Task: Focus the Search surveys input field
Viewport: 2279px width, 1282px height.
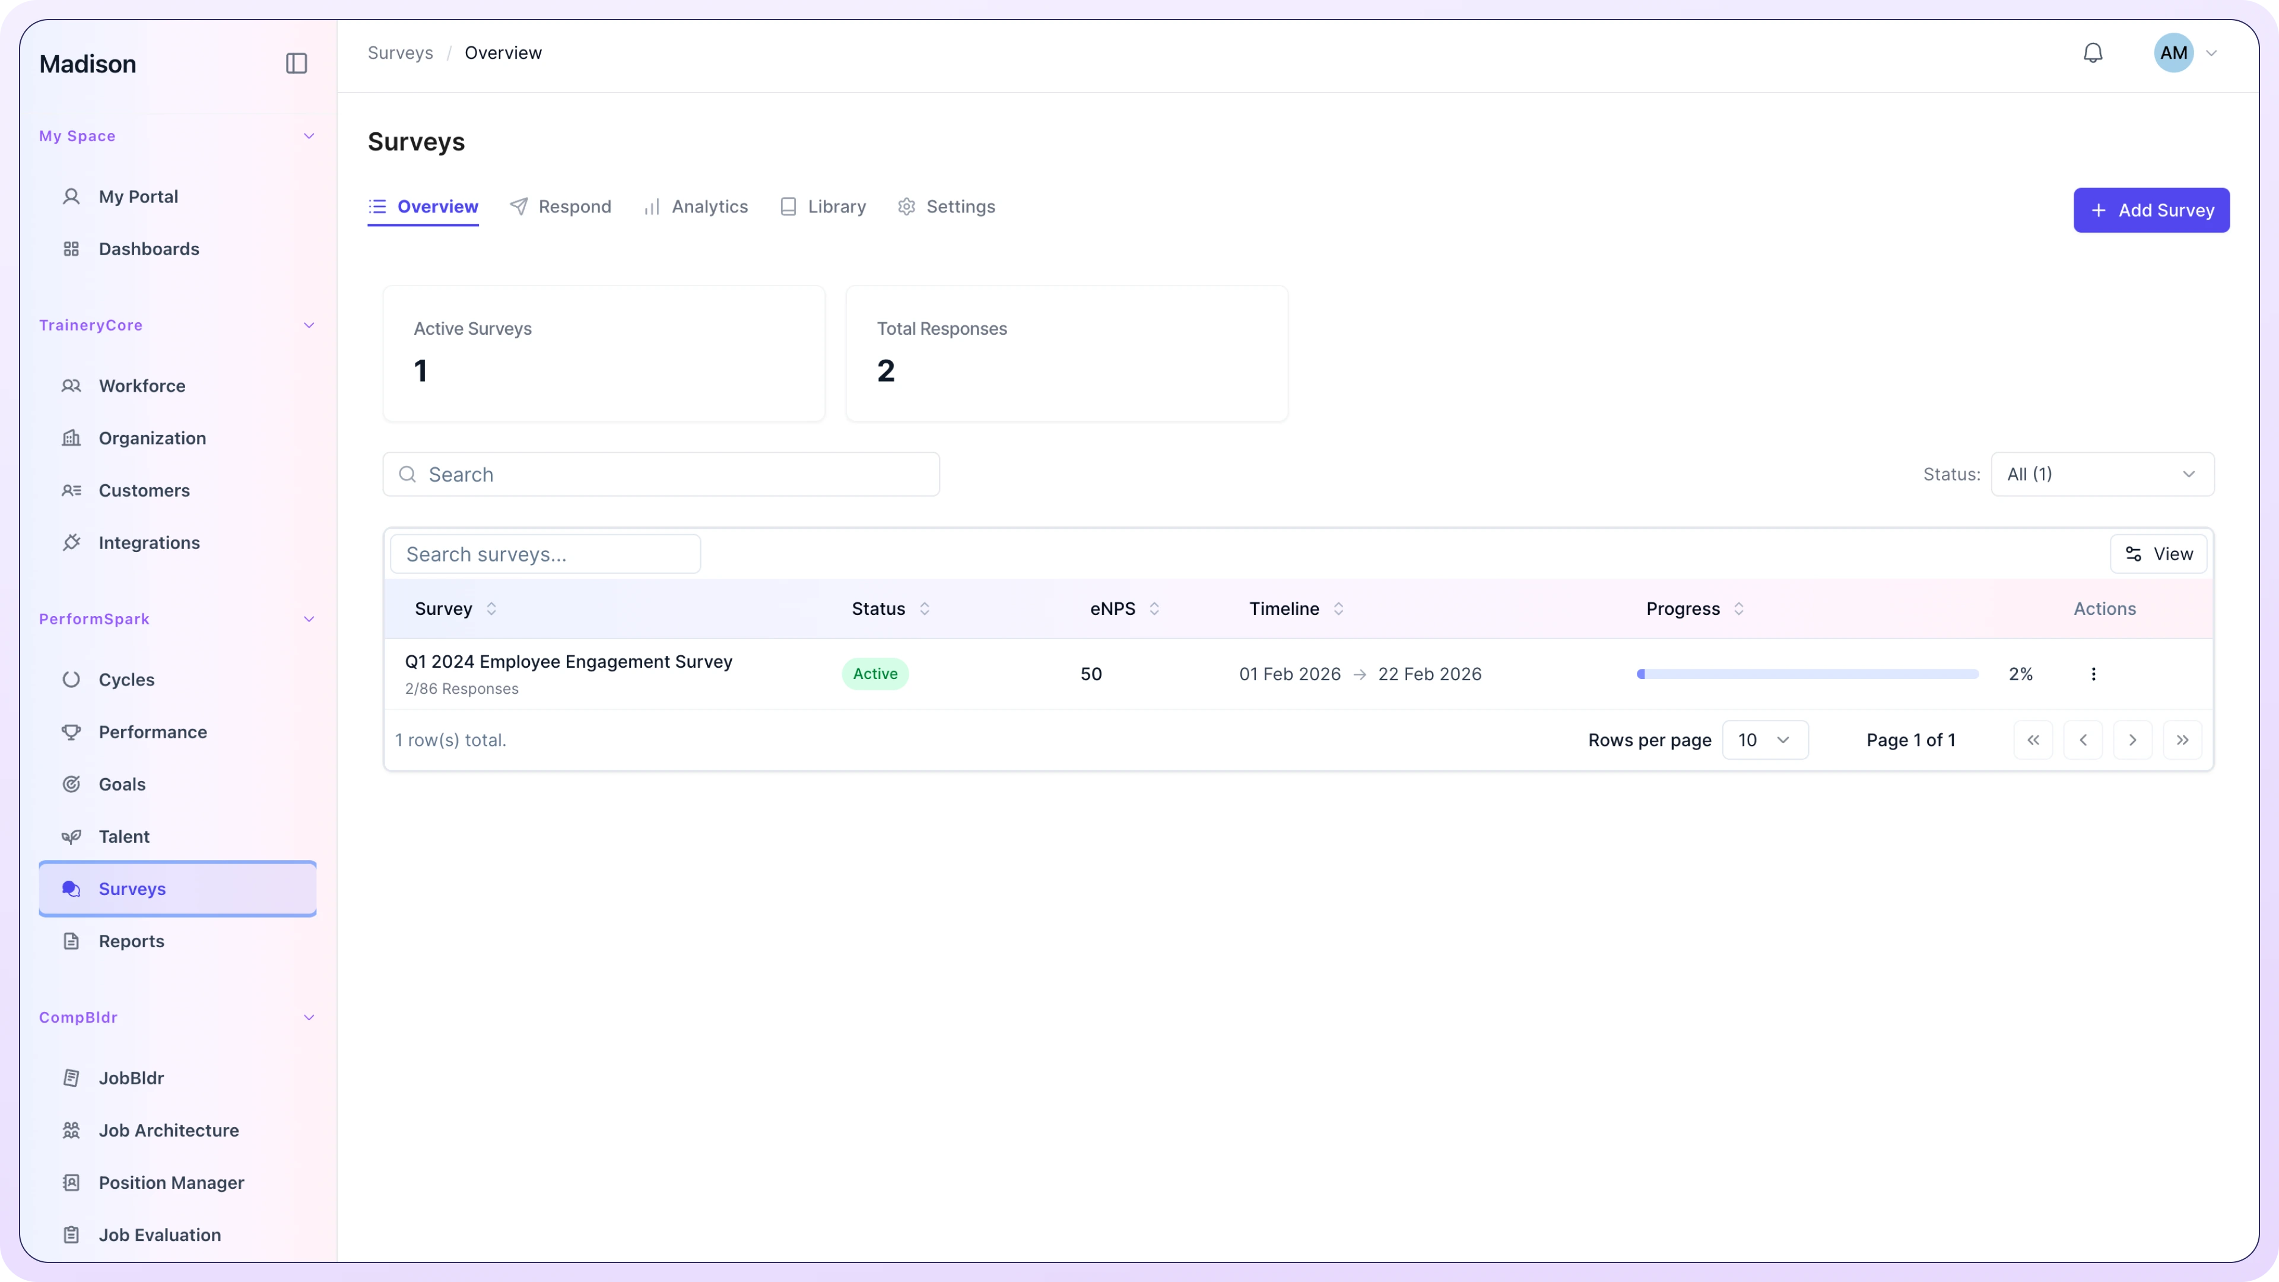Action: (545, 554)
